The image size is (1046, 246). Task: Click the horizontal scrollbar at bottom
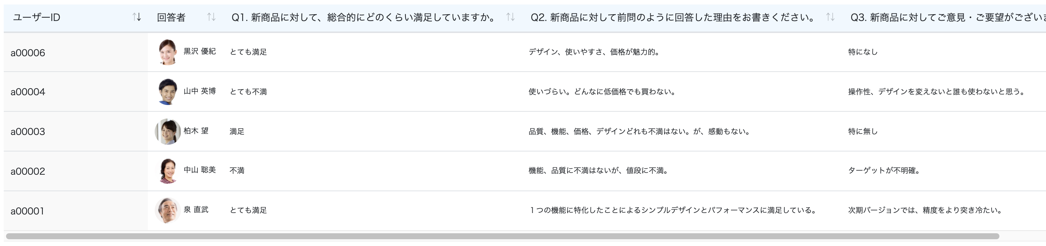tap(502, 236)
